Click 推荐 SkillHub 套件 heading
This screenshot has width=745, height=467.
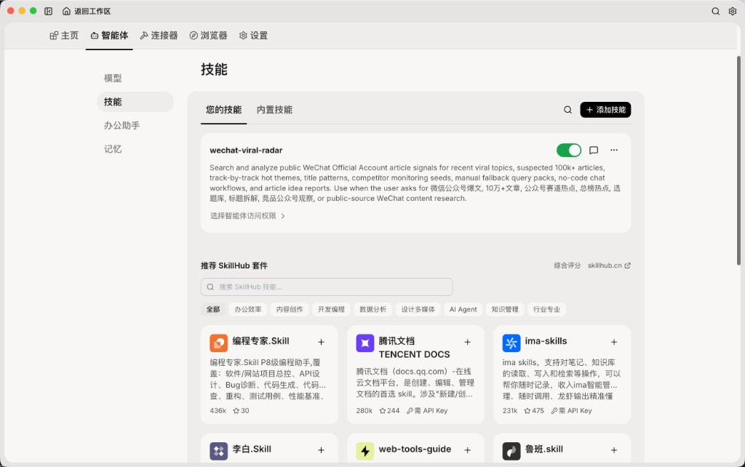(x=234, y=266)
